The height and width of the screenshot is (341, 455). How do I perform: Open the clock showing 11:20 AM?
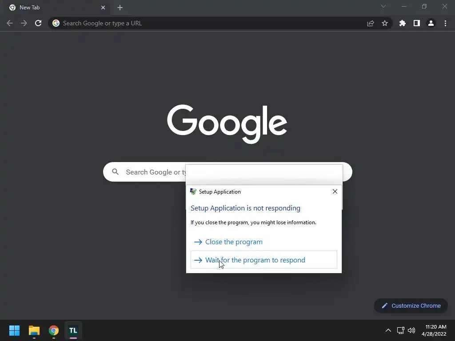point(434,330)
